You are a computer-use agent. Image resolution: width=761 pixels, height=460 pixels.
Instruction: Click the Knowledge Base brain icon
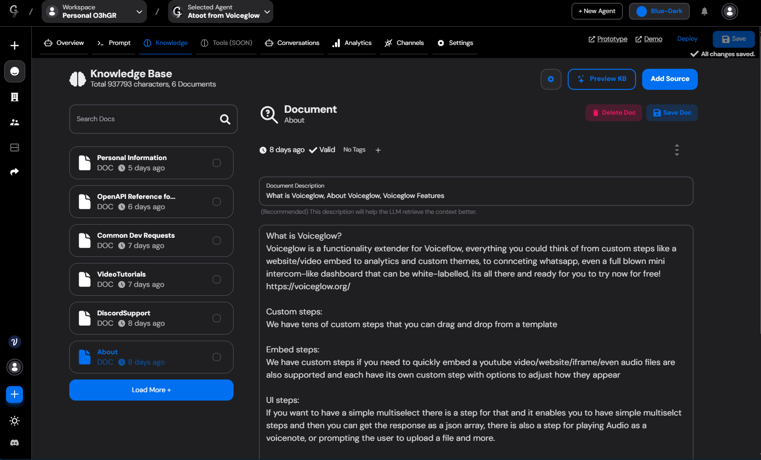click(78, 79)
